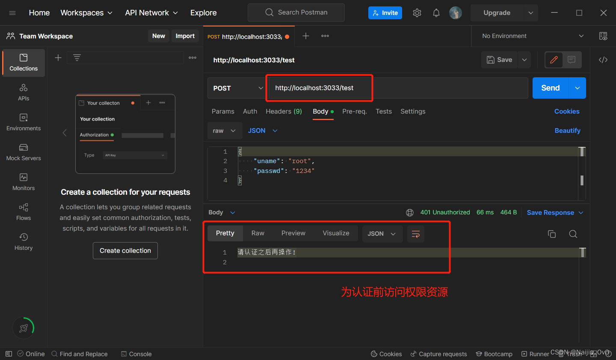Open the Upgrade dropdown arrow
The width and height of the screenshot is (616, 360).
(x=530, y=13)
